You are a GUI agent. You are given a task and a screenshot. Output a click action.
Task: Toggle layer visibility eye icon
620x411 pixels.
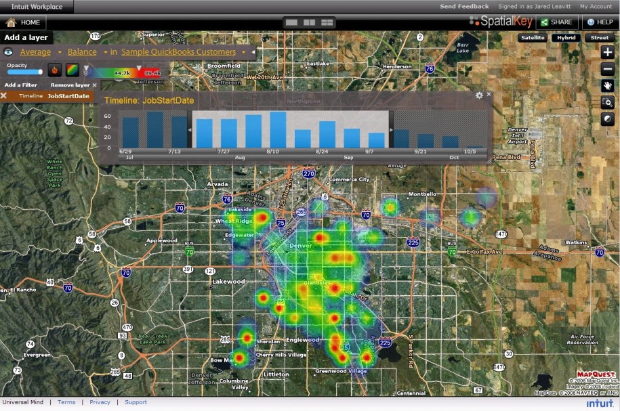click(8, 51)
